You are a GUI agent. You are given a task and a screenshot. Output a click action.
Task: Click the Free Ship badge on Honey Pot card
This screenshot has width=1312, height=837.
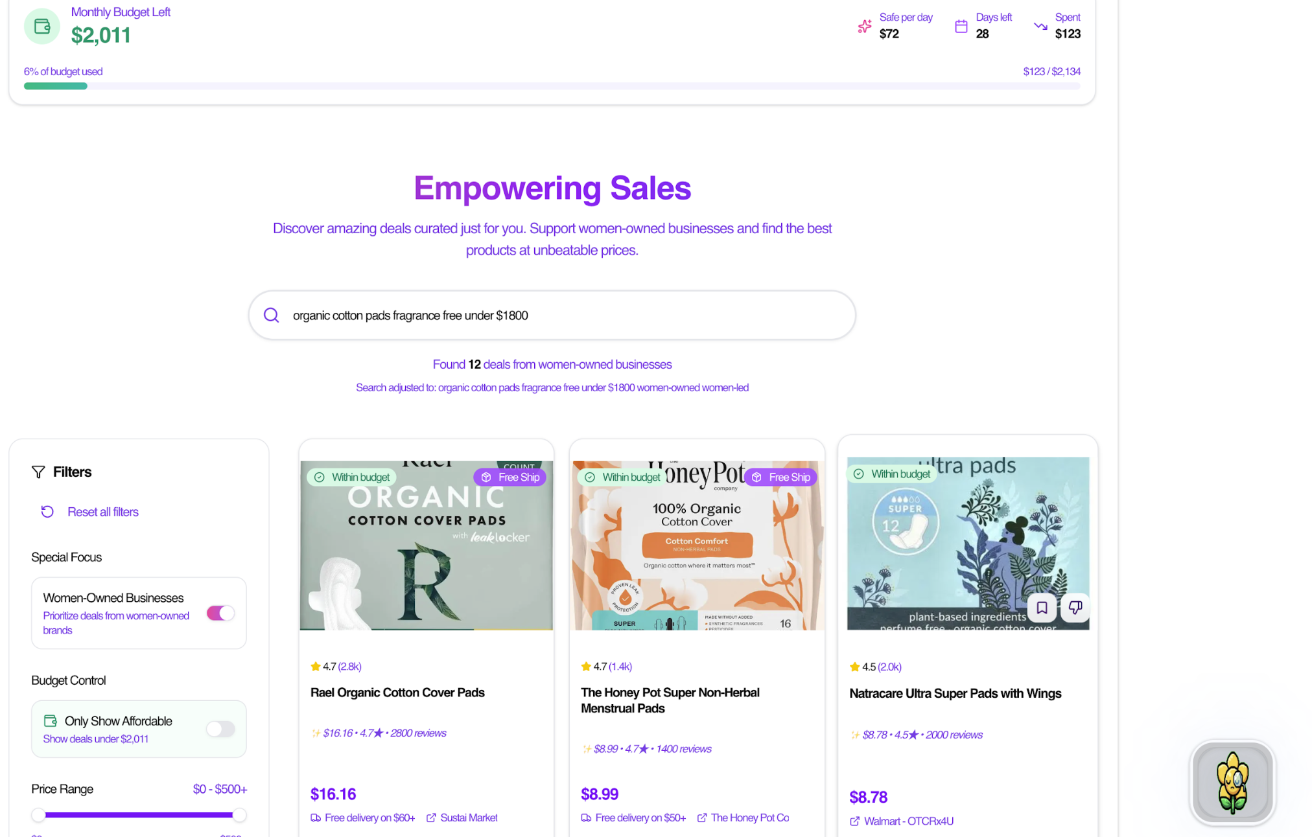781,477
